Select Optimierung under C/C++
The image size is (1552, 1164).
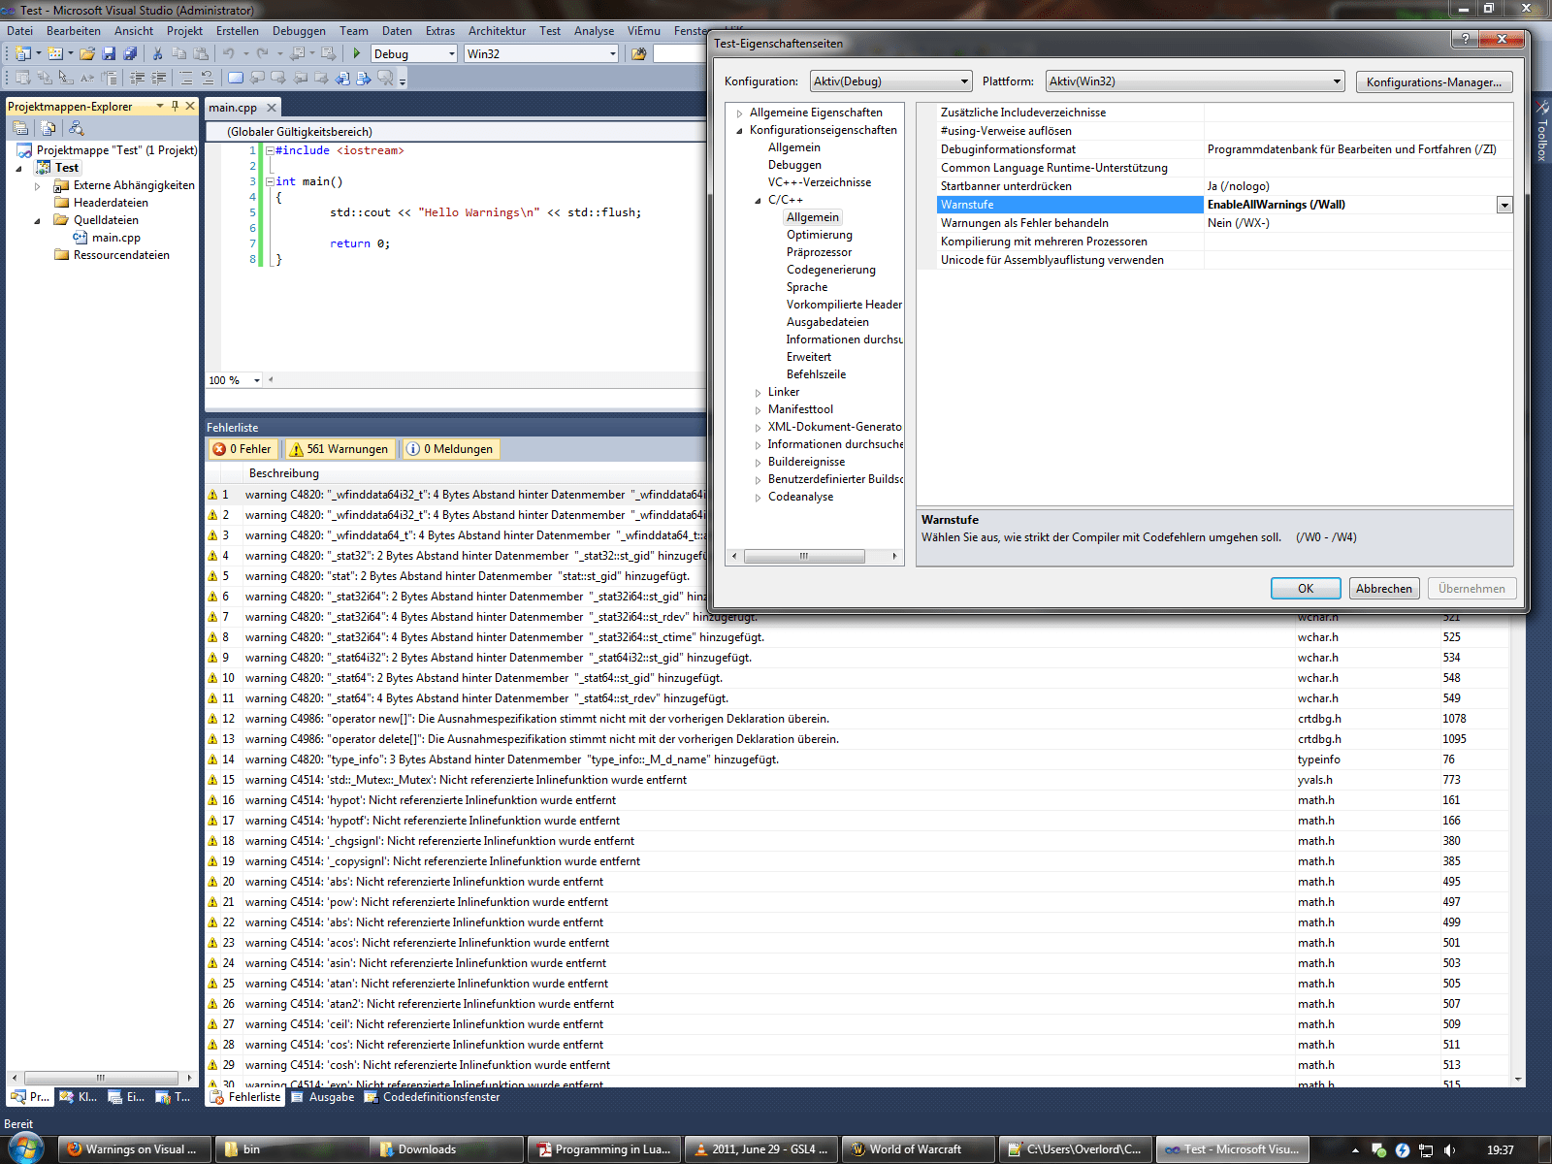820,235
